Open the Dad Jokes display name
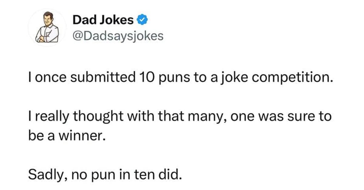The image size is (364, 190). click(x=103, y=20)
